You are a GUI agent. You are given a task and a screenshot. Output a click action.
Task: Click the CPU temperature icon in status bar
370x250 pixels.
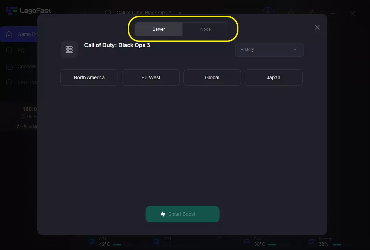tap(92, 242)
